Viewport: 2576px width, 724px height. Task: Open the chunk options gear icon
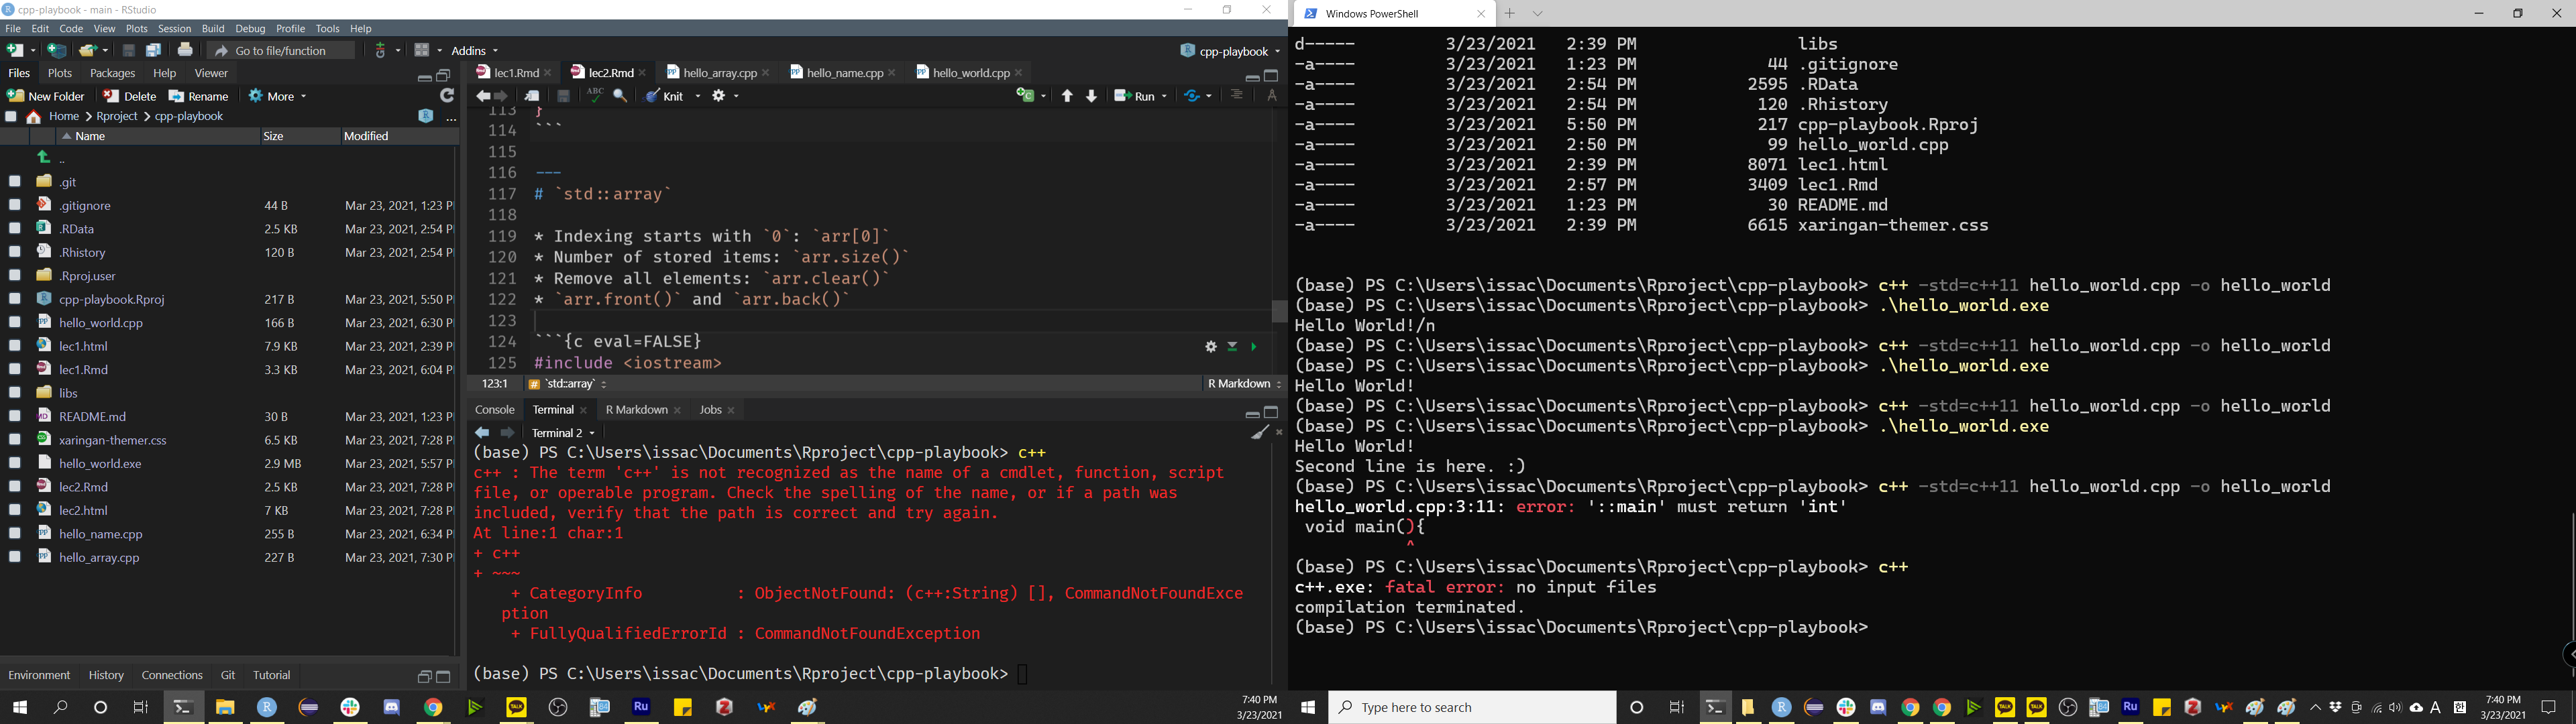tap(1211, 346)
